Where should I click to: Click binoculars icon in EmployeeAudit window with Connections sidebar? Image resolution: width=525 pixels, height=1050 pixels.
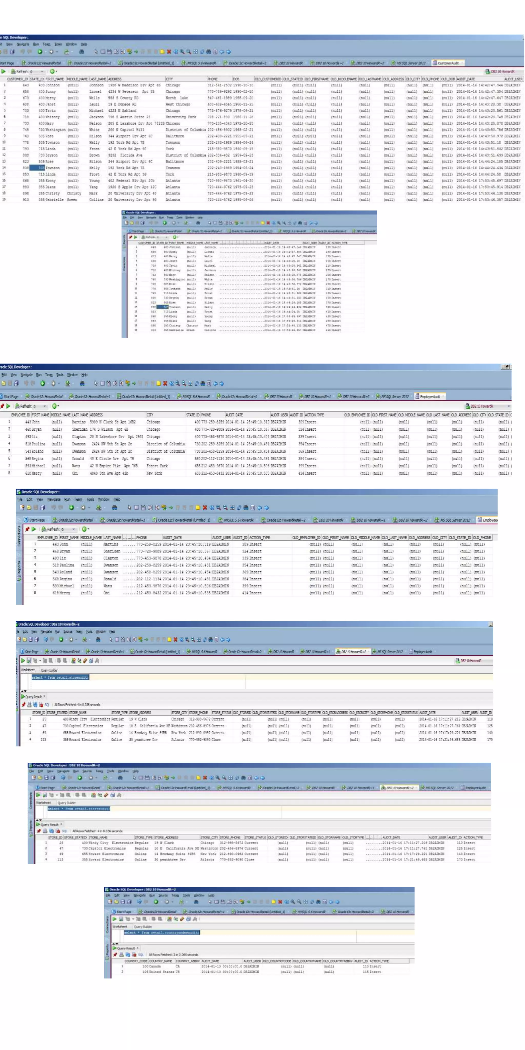pos(115,508)
